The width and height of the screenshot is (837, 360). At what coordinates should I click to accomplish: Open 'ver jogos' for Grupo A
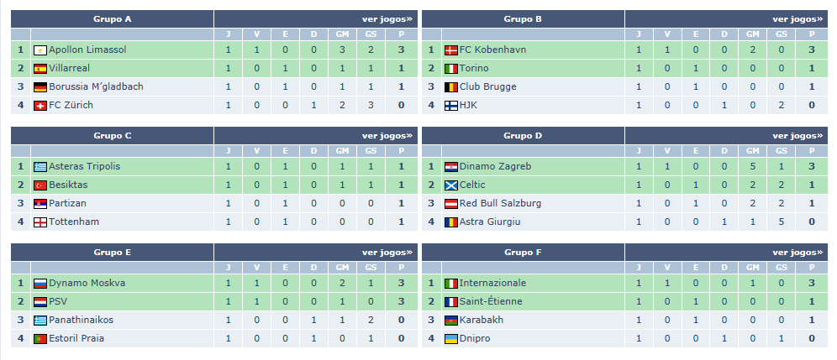[x=387, y=18]
